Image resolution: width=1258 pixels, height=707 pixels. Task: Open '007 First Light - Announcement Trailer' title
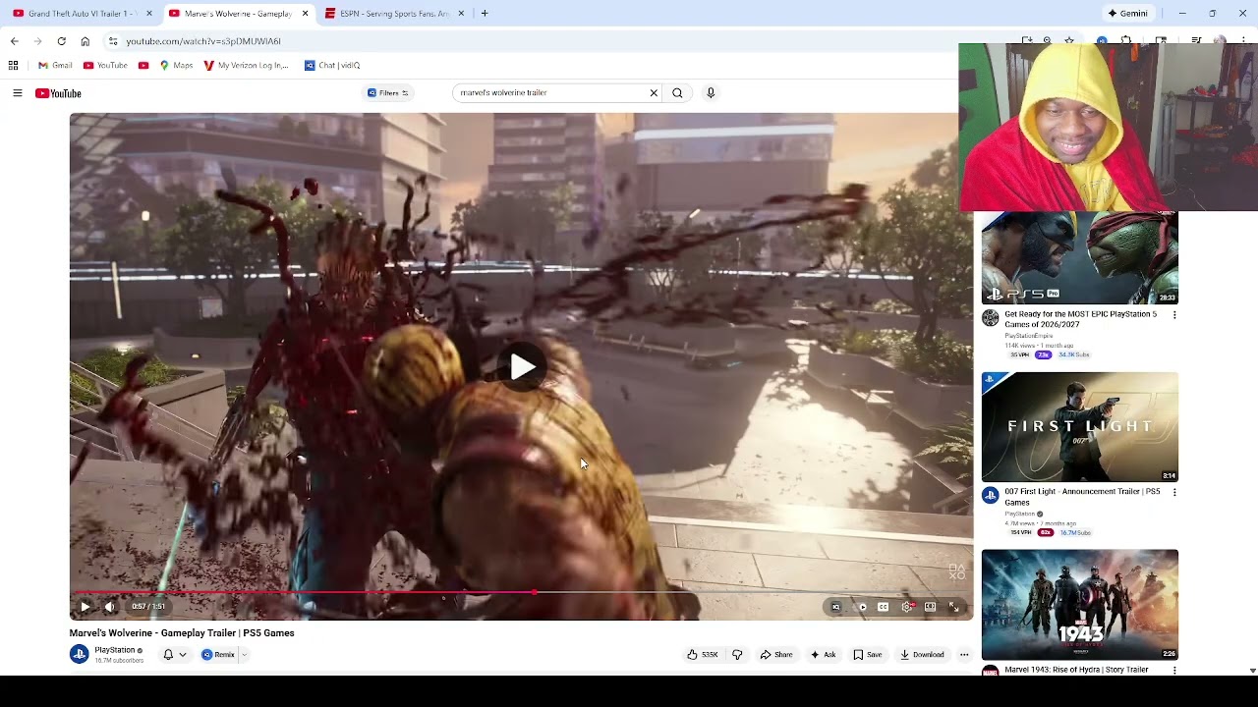(x=1081, y=497)
